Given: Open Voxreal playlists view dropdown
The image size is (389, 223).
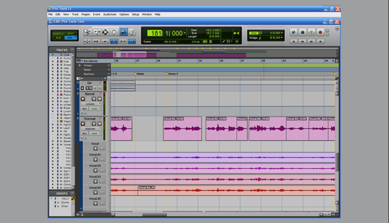Looking at the screenshot, I should click(90, 129).
